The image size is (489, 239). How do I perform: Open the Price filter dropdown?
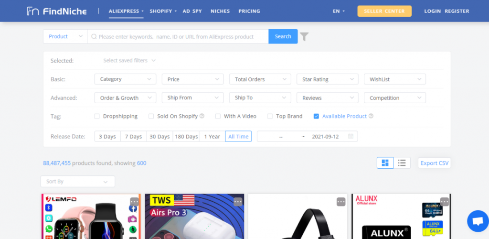tap(193, 79)
